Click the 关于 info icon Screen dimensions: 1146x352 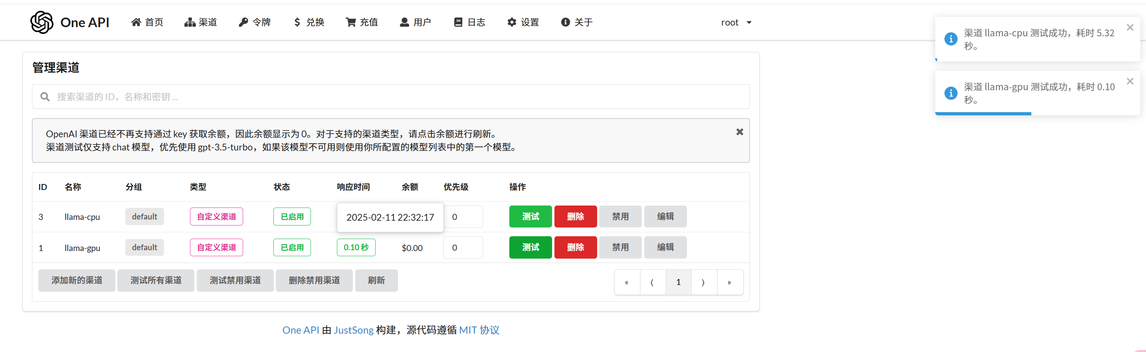pyautogui.click(x=565, y=22)
